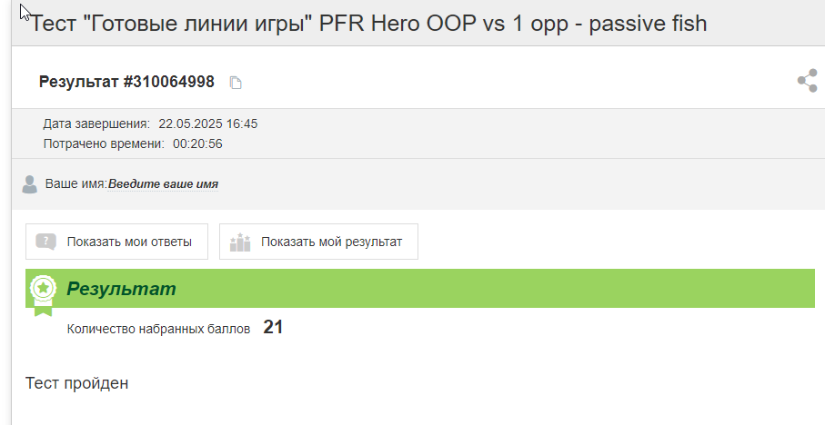The height and width of the screenshot is (425, 825).
Task: Click the Потрачено времени label
Action: tap(104, 144)
